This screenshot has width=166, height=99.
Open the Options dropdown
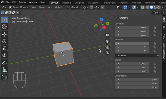159,12
